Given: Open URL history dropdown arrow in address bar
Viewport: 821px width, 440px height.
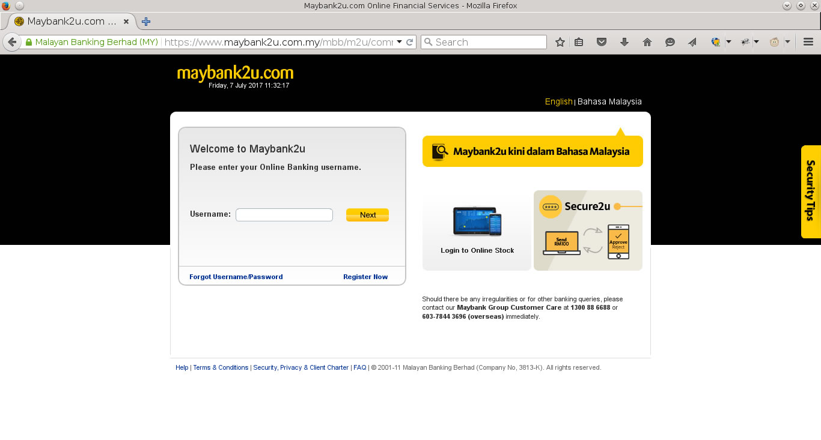Looking at the screenshot, I should pos(399,42).
